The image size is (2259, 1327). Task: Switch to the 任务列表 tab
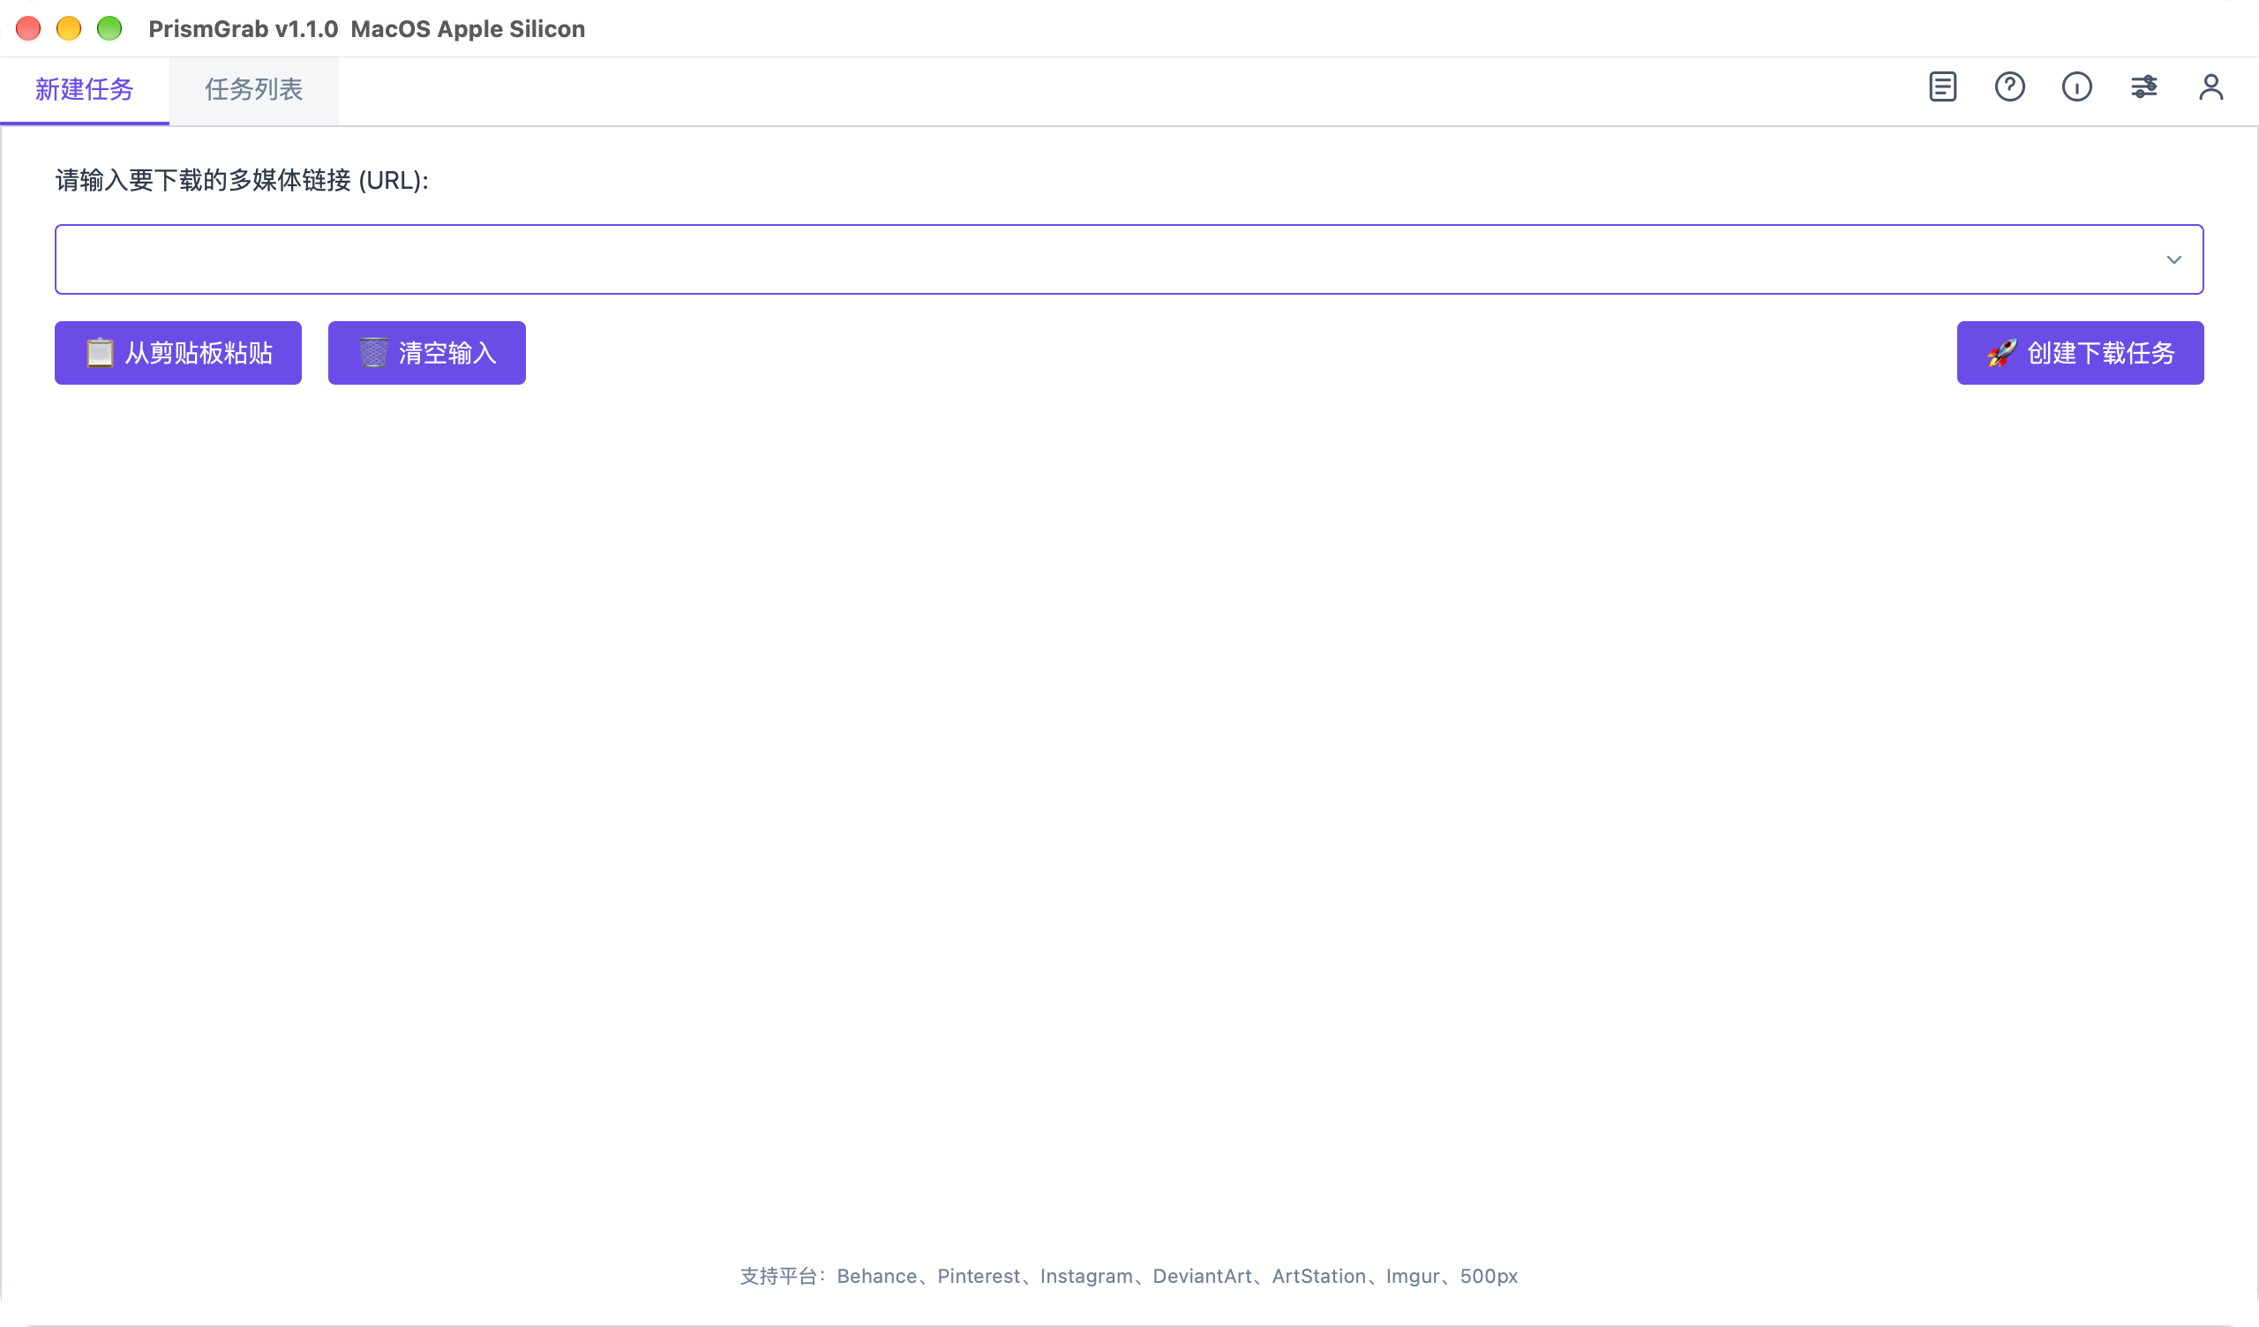click(x=253, y=90)
